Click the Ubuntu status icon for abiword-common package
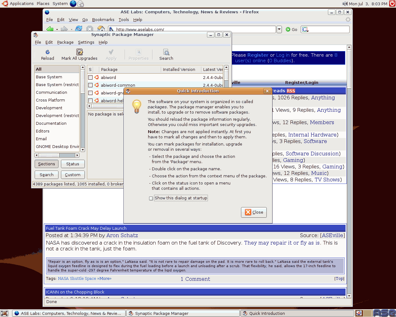This screenshot has width=396, height=317. (x=97, y=85)
